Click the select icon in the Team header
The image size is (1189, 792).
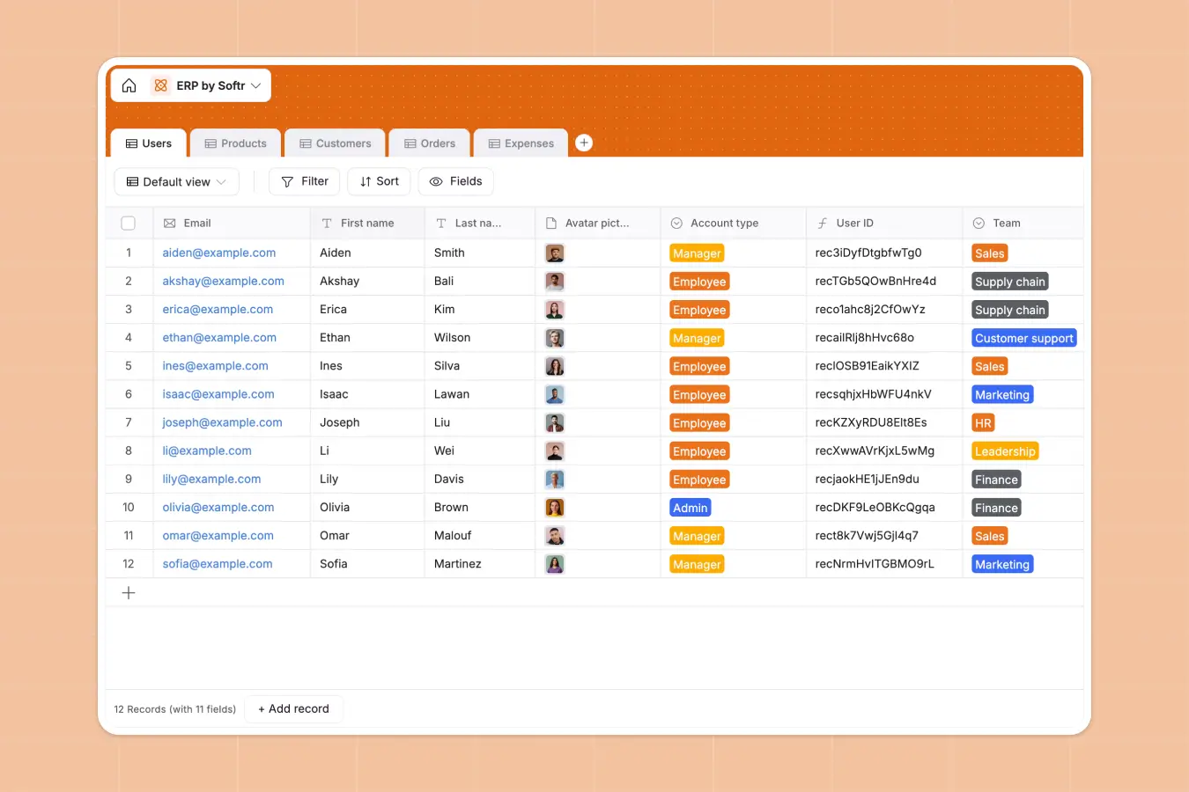(x=979, y=223)
